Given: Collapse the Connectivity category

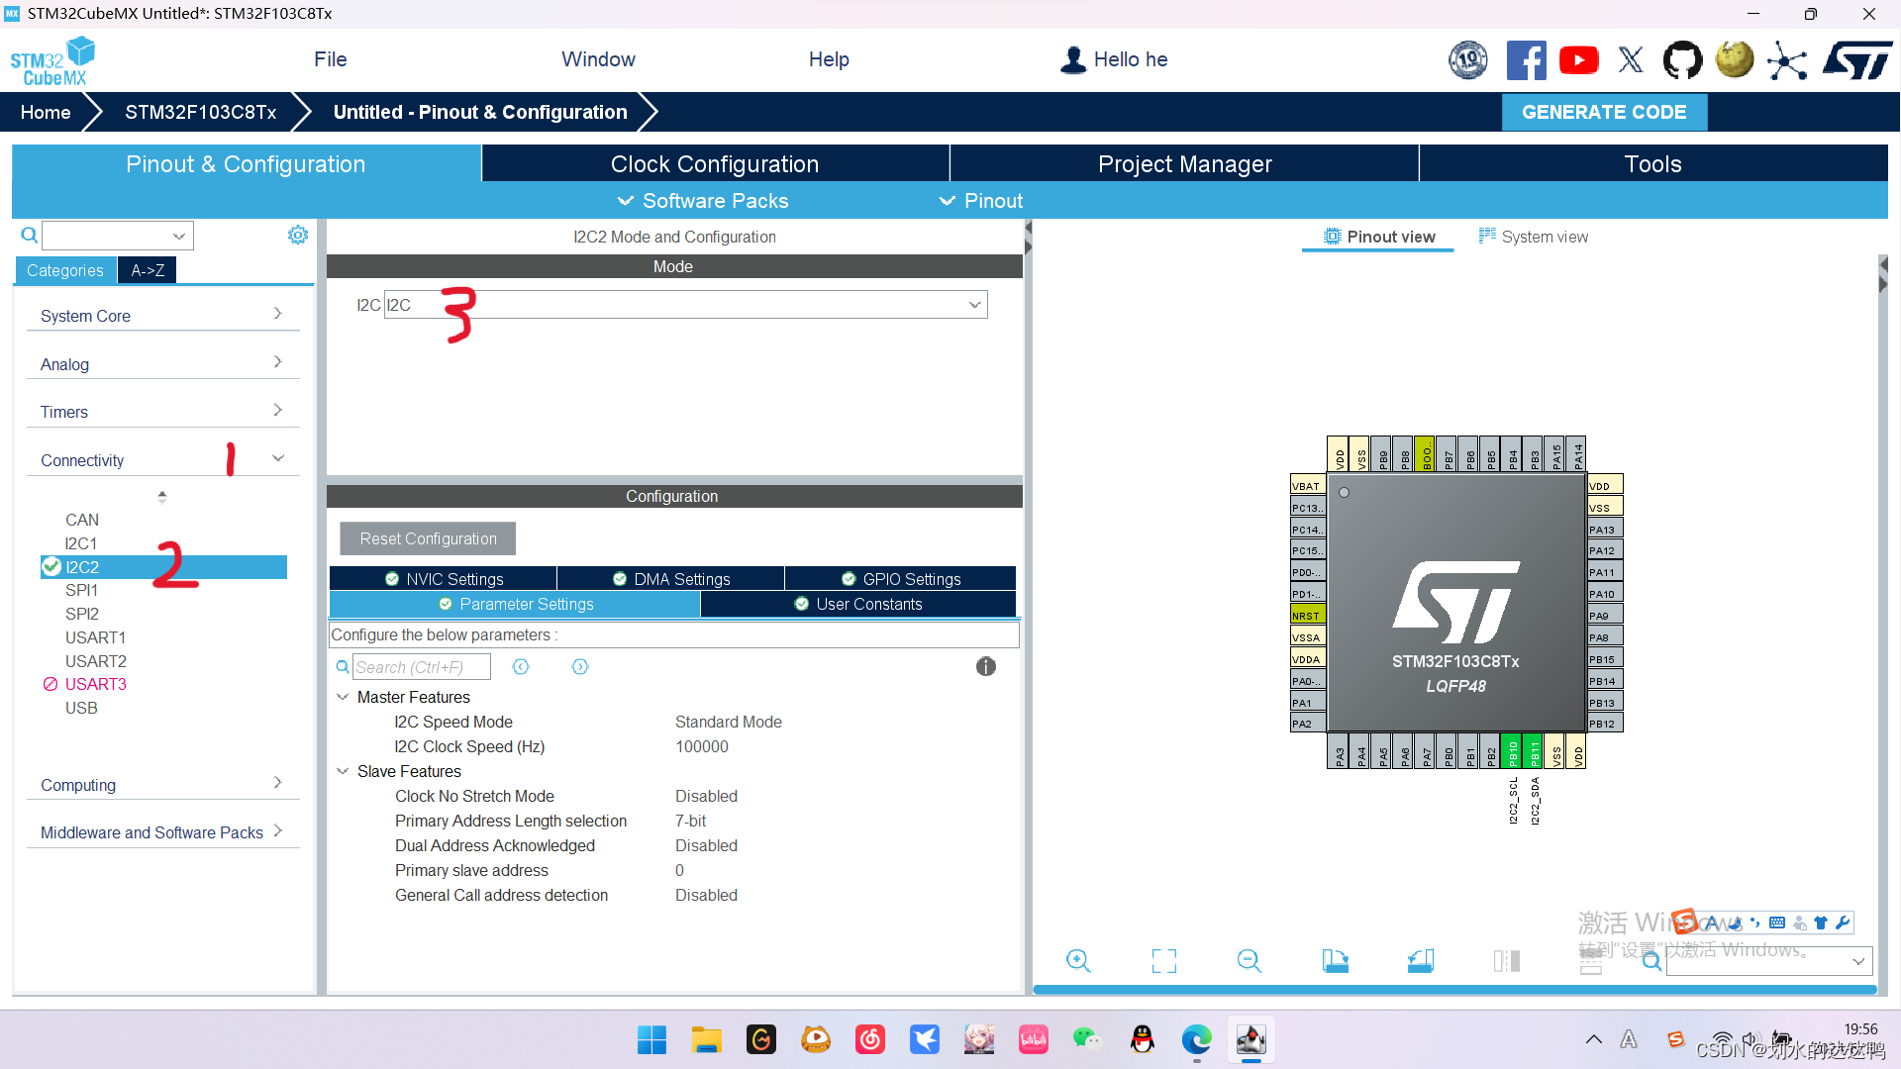Looking at the screenshot, I should pyautogui.click(x=162, y=460).
